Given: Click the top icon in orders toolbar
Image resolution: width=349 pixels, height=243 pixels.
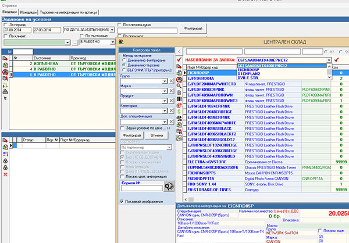Looking at the screenshot, I should coord(5,59).
